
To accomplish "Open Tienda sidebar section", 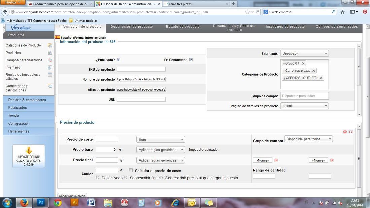I will tap(29, 115).
